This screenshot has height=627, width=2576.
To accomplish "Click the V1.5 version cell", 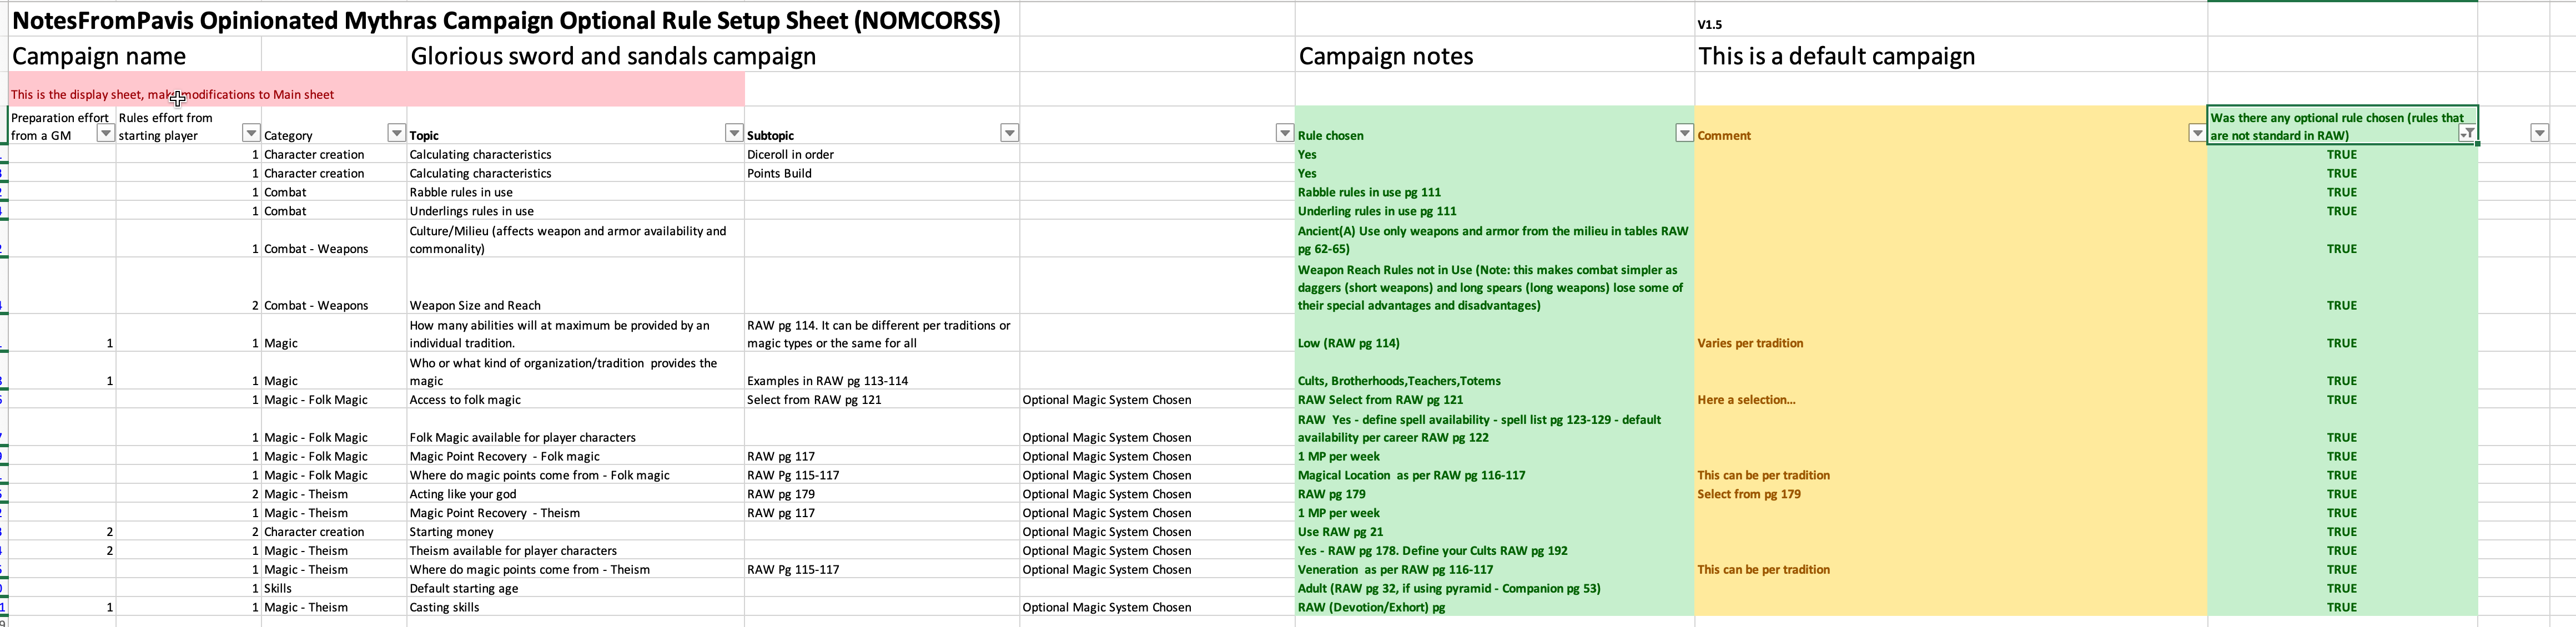I will coord(1710,24).
